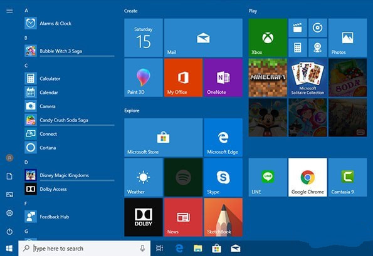The image size is (373, 256).
Task: Launch the Skype tile
Action: (x=223, y=177)
